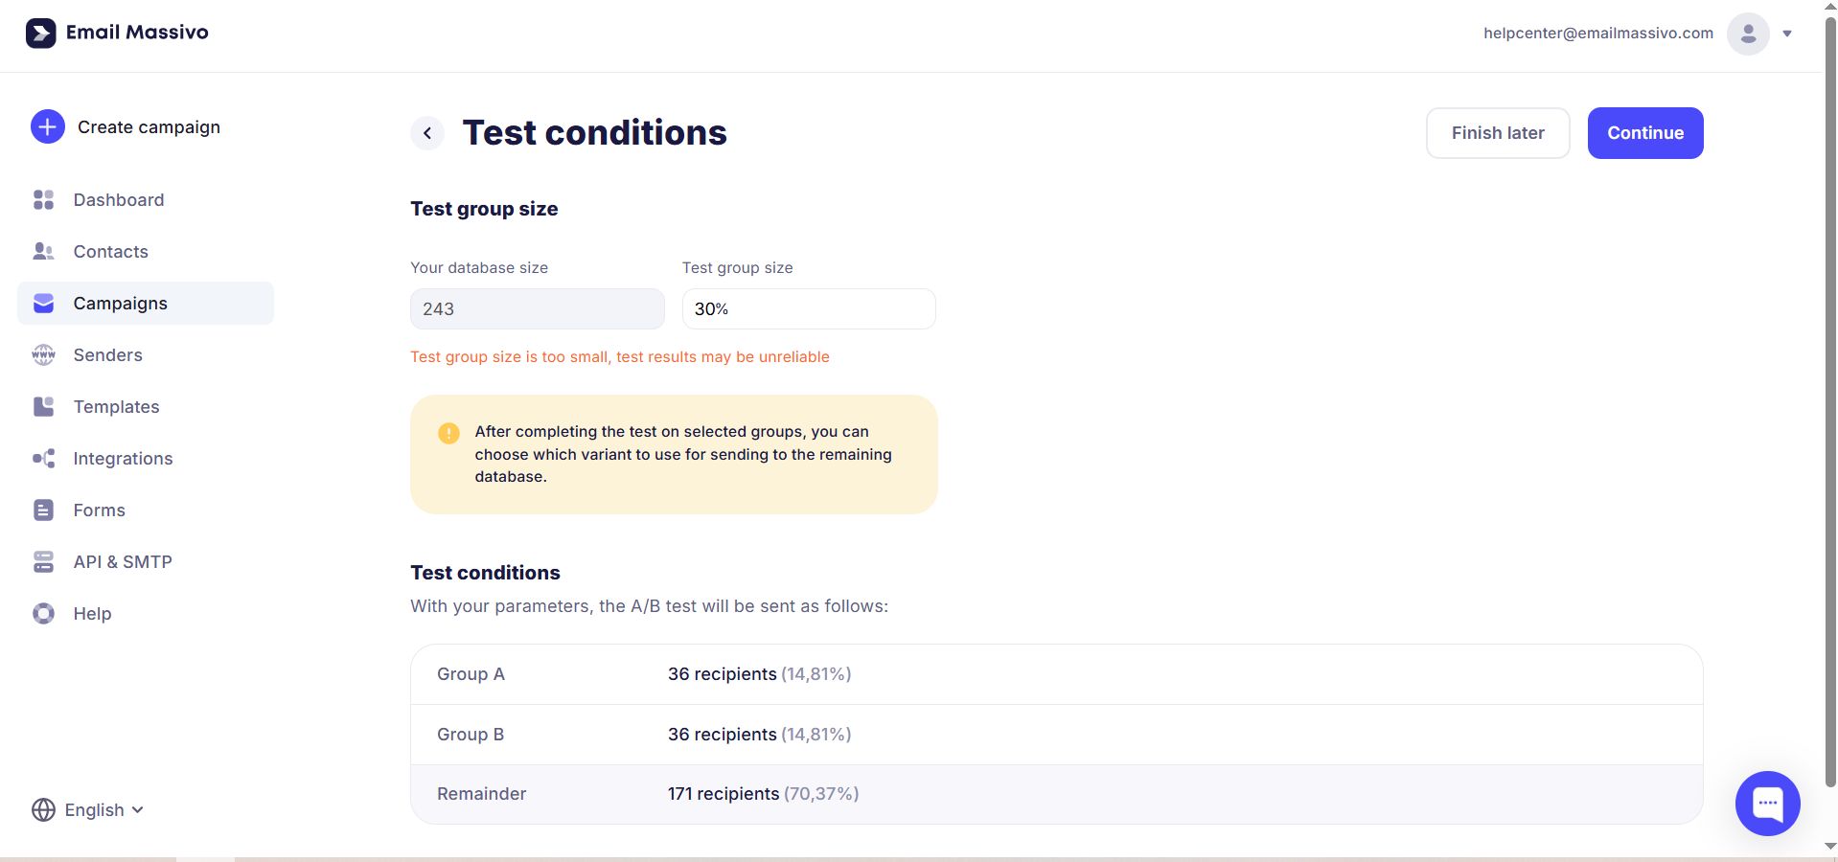
Task: Click the Contacts people icon
Action: [x=43, y=251]
